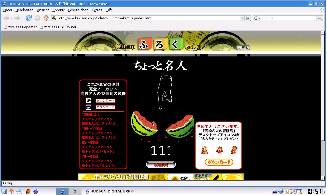This screenshot has width=327, height=195.
Task: Click the 120回以上 reward tier text
Action: [x=91, y=114]
